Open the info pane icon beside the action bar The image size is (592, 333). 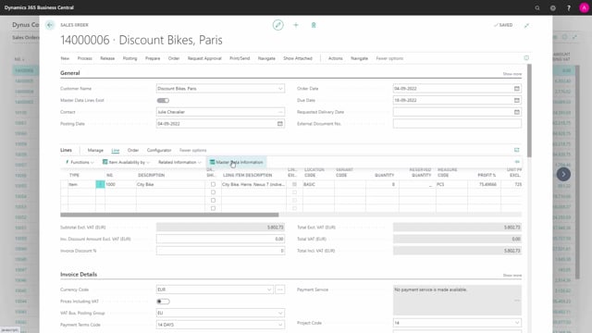(526, 58)
